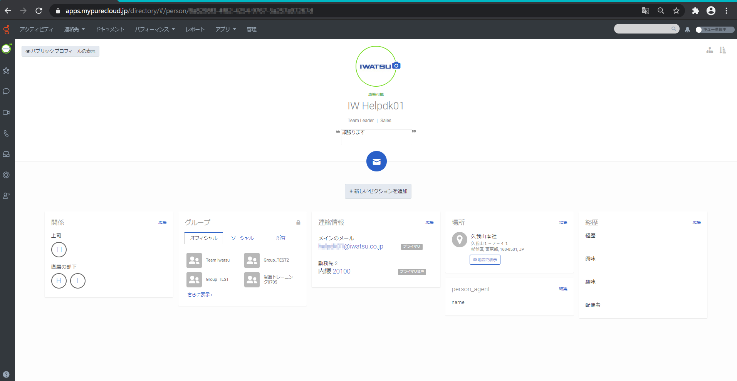Click the Sales department text
The image size is (737, 381).
click(386, 121)
